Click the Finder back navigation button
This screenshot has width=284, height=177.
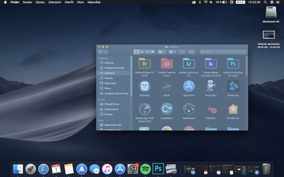point(100,52)
